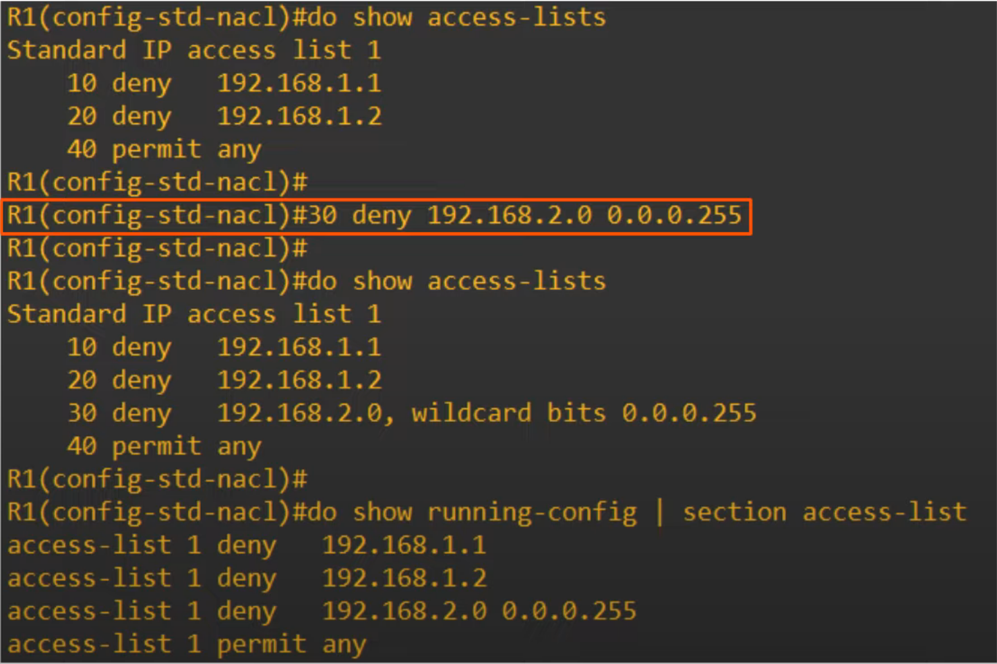Click empty prompt above the highlighted command
The image size is (997, 664).
(x=157, y=183)
